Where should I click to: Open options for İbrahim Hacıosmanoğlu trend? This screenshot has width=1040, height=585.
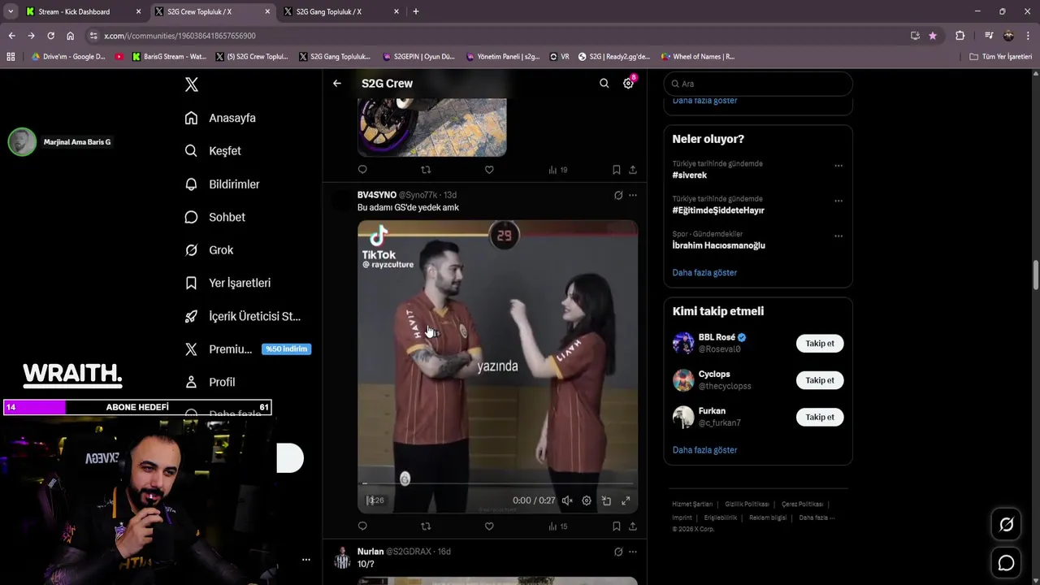838,236
